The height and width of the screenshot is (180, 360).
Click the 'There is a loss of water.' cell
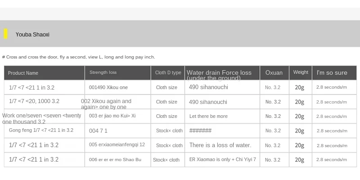(x=220, y=145)
